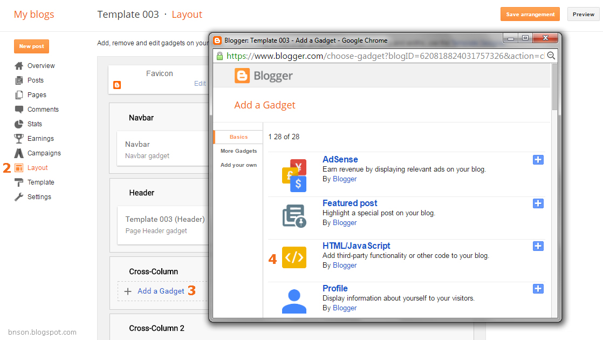
Task: Click the Template paint roller icon
Action: pyautogui.click(x=19, y=182)
